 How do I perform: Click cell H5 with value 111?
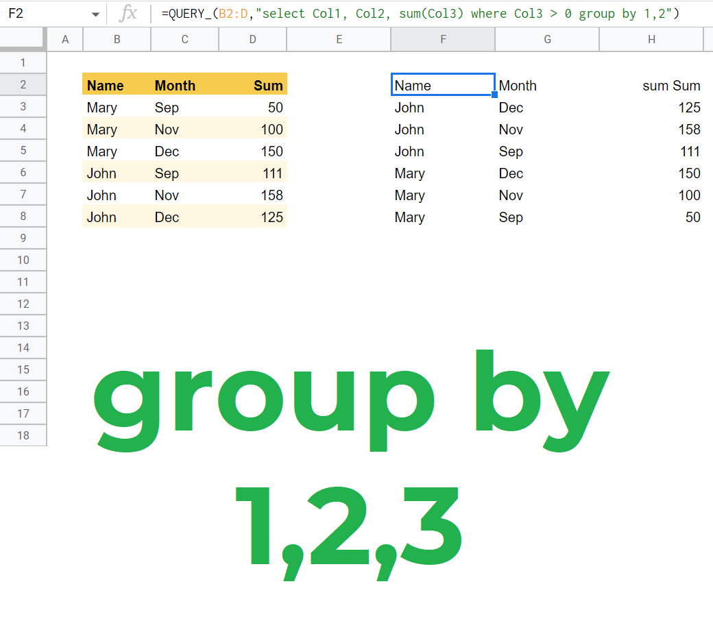pyautogui.click(x=651, y=151)
